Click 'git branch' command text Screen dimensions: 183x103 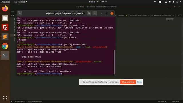(70, 37)
